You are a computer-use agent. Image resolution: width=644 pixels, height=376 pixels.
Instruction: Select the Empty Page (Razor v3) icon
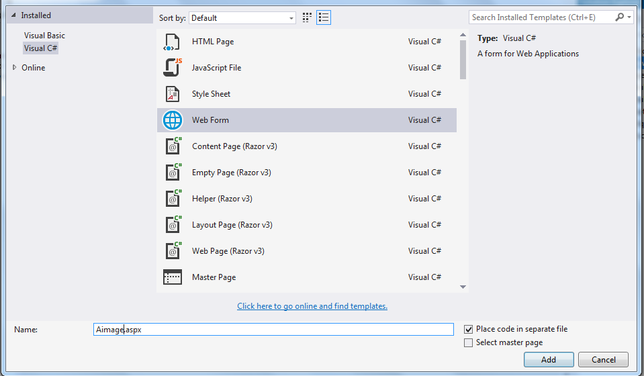[173, 173]
